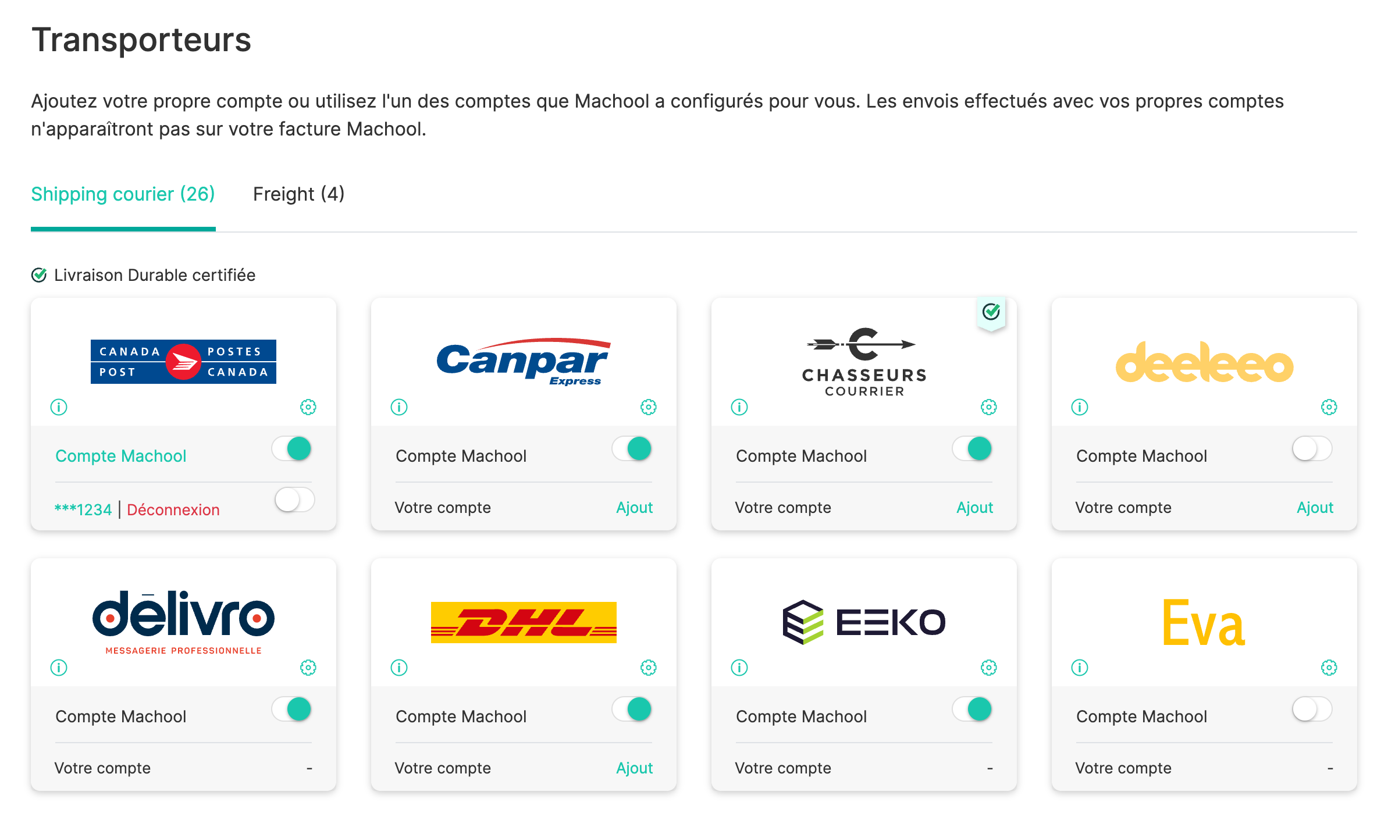This screenshot has height=813, width=1388.
Task: Disable Canada Post Compte Machool toggle
Action: coord(293,449)
